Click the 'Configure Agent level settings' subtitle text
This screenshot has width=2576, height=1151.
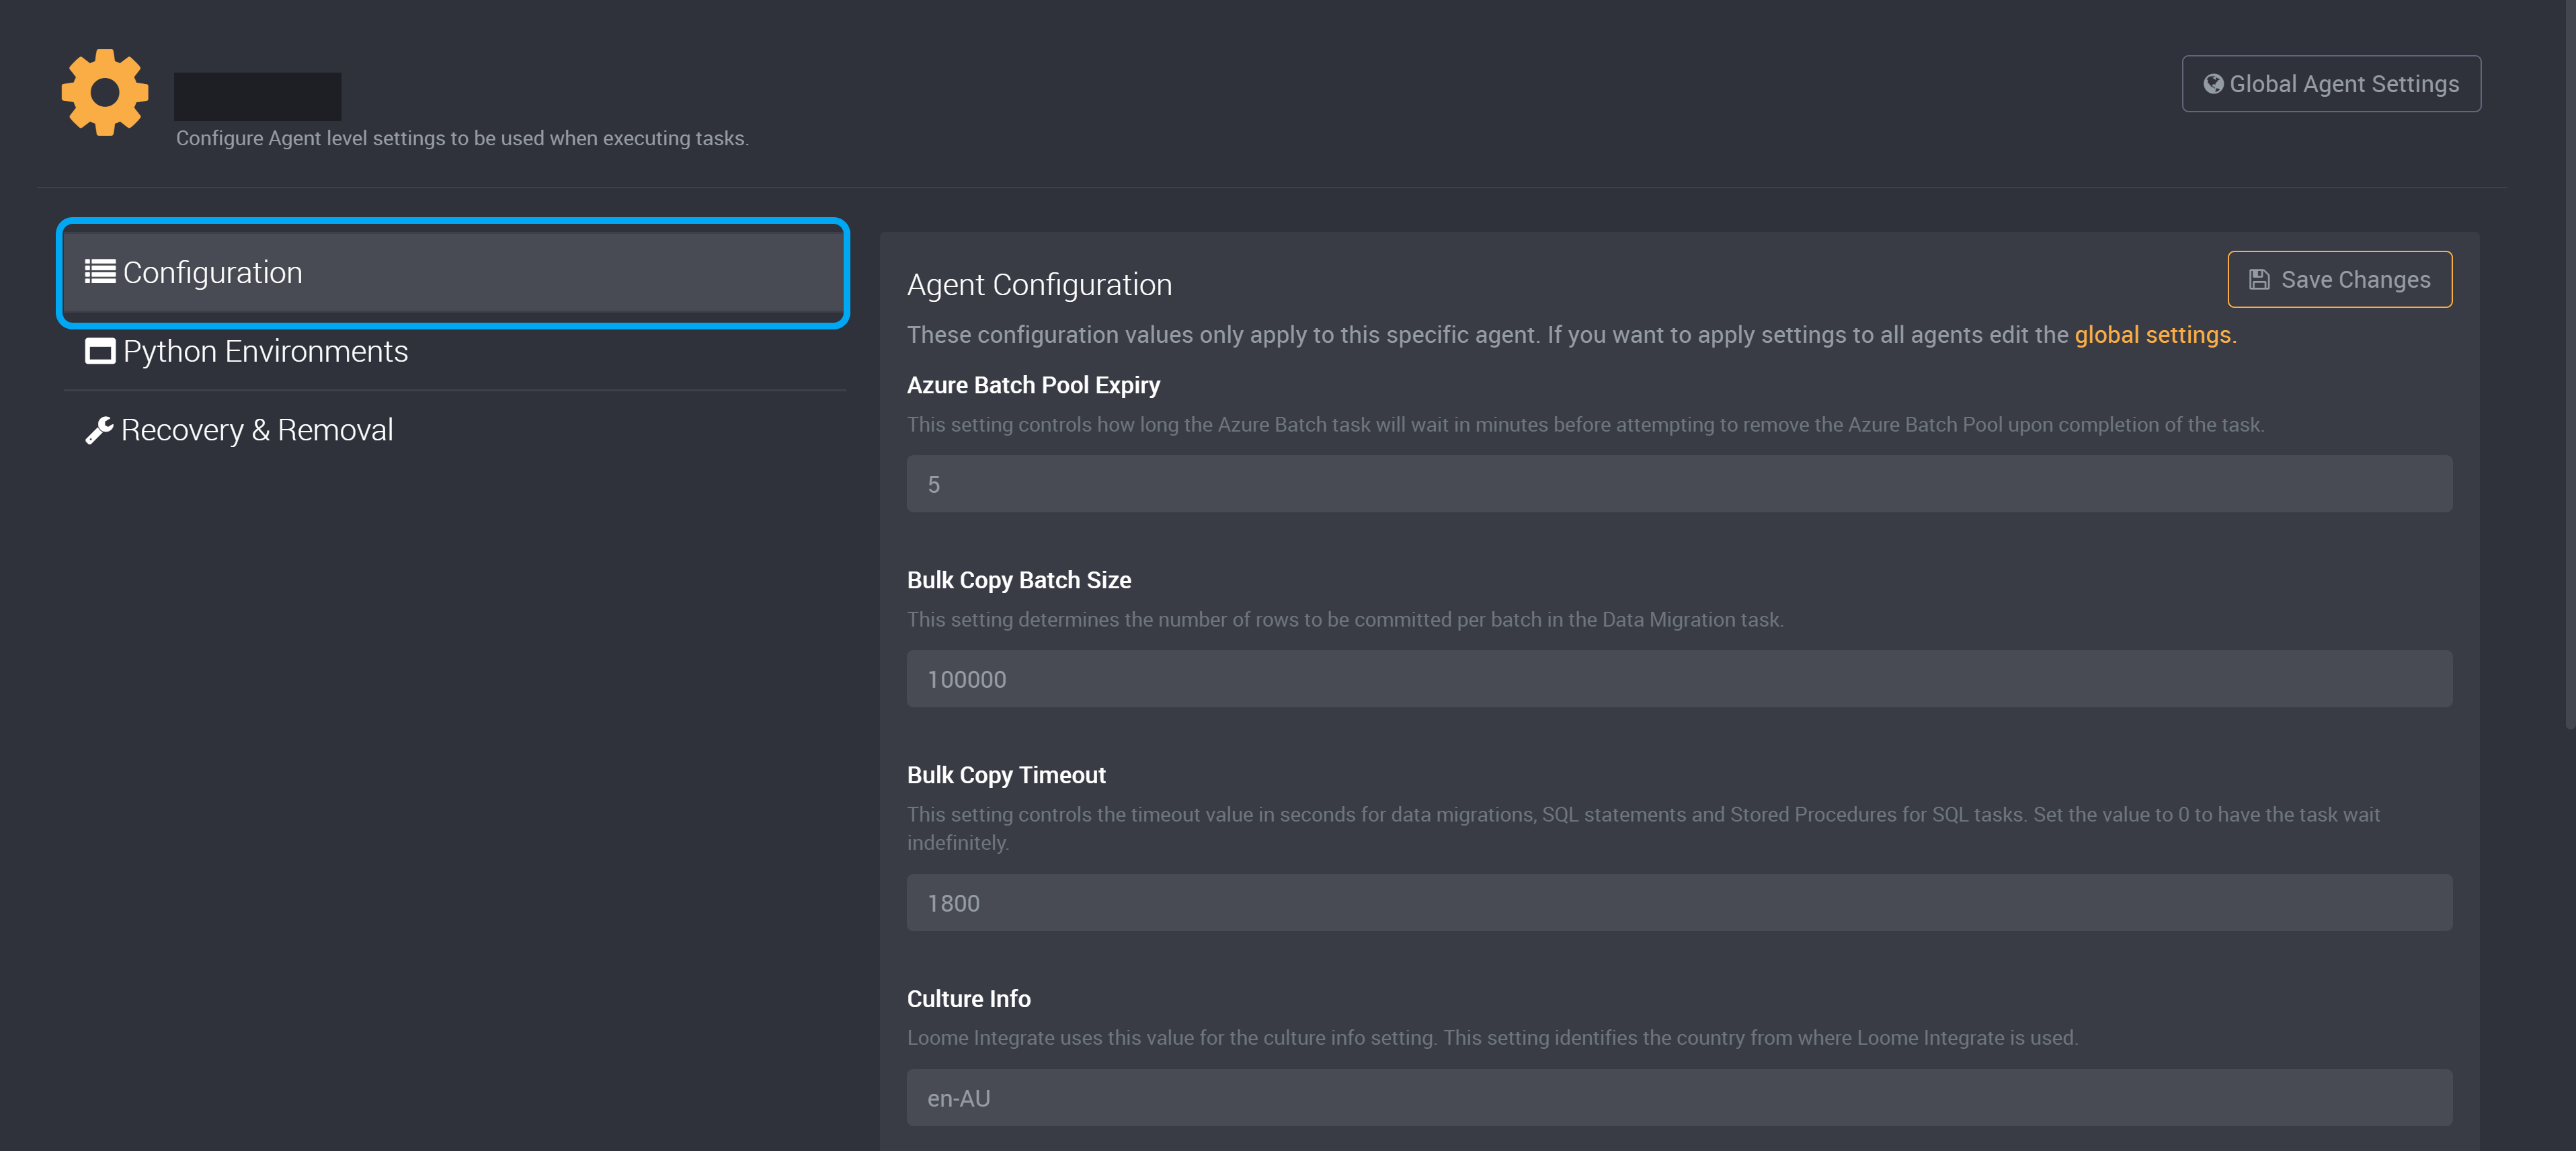pyautogui.click(x=462, y=138)
